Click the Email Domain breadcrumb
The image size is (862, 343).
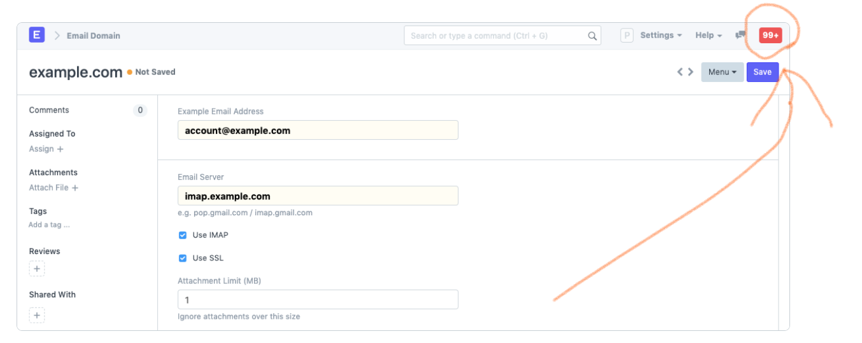point(93,36)
